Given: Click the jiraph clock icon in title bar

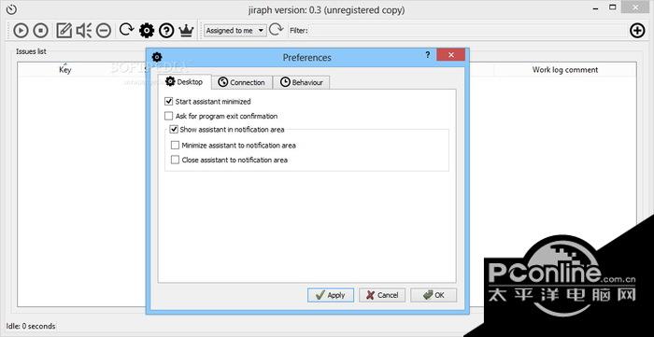Looking at the screenshot, I should (11, 9).
